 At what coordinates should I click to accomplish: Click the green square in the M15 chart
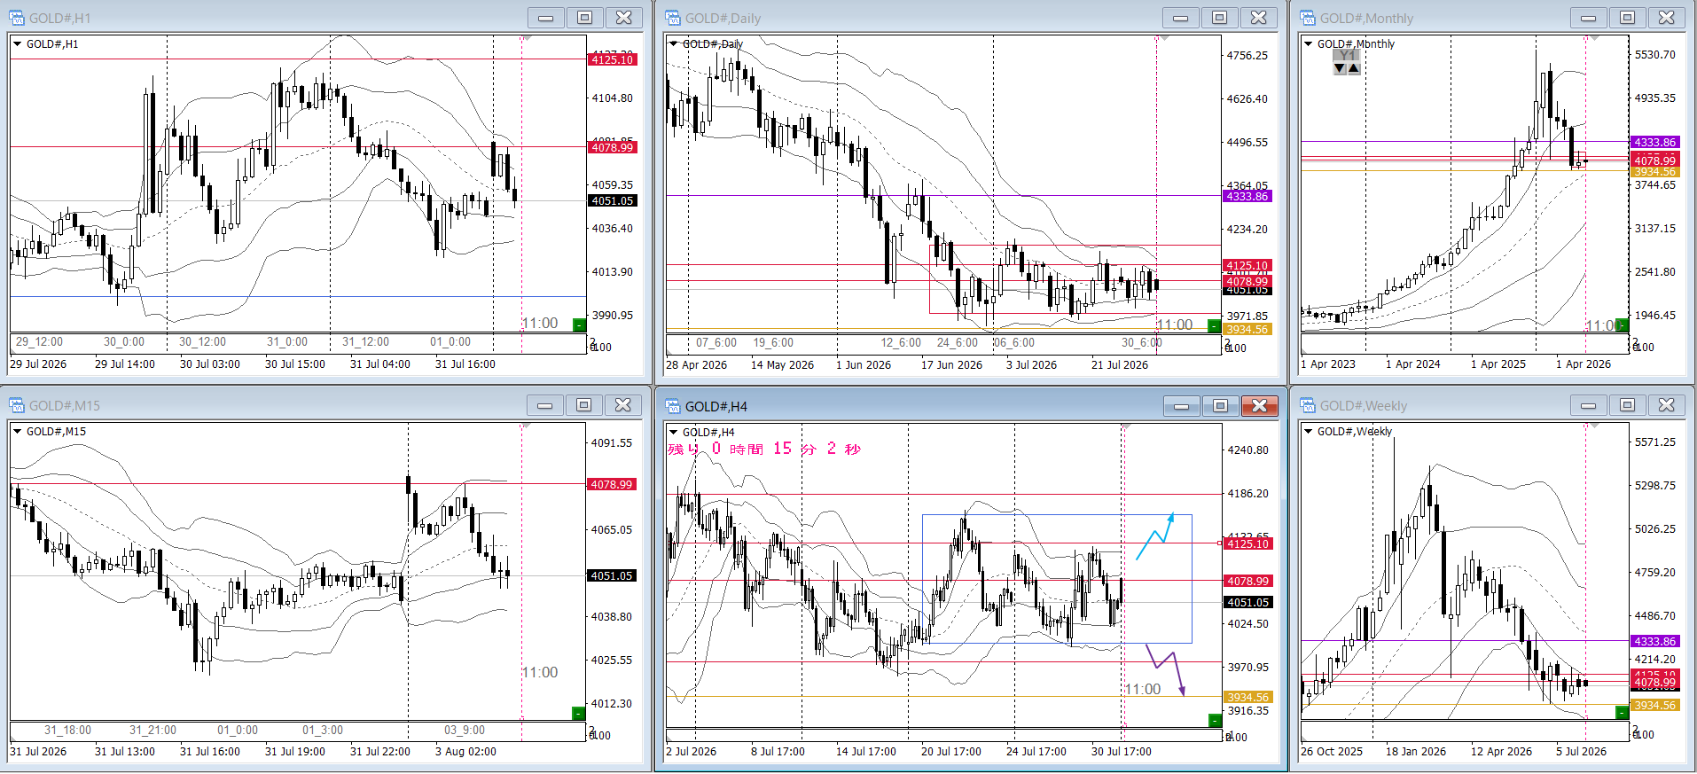(578, 714)
